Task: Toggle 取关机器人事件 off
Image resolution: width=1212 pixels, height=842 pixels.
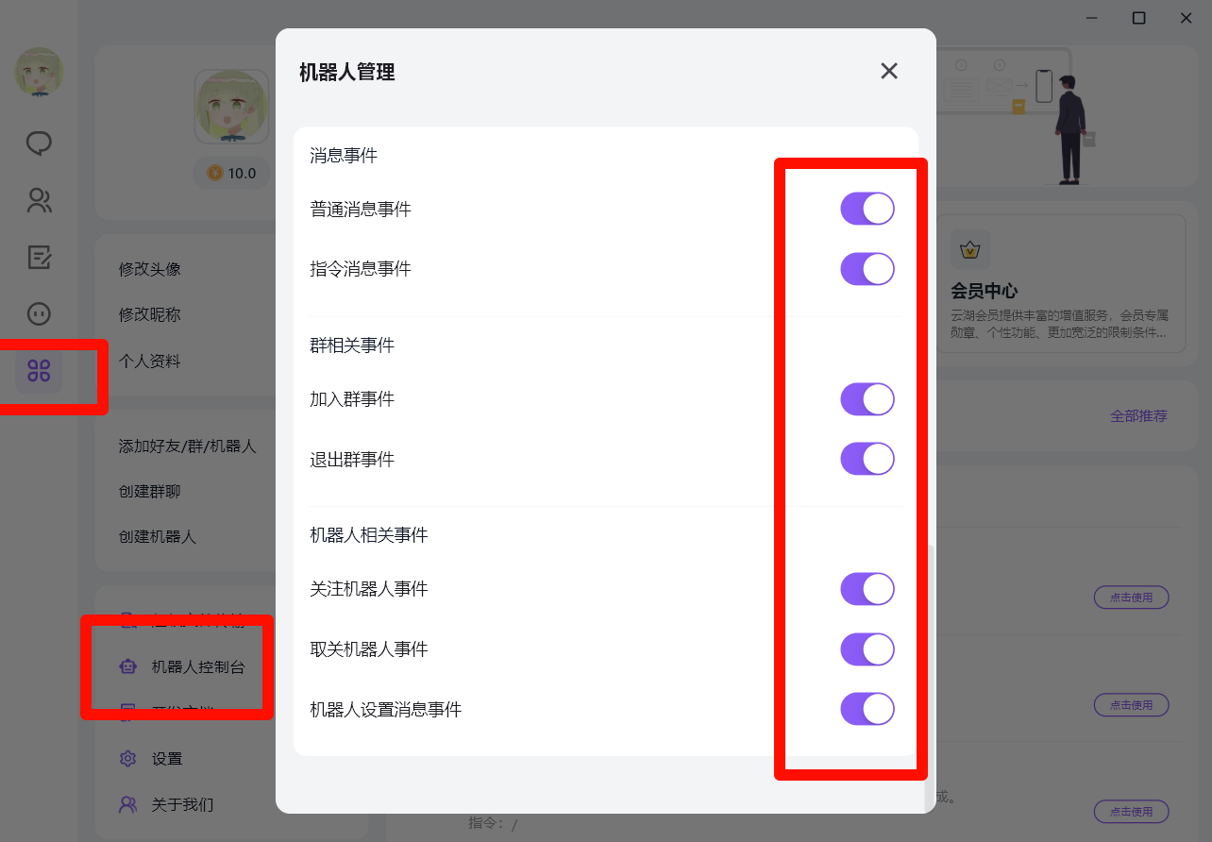Action: click(x=867, y=649)
